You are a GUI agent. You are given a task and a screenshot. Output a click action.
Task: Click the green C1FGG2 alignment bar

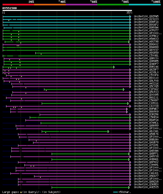tap(84, 89)
